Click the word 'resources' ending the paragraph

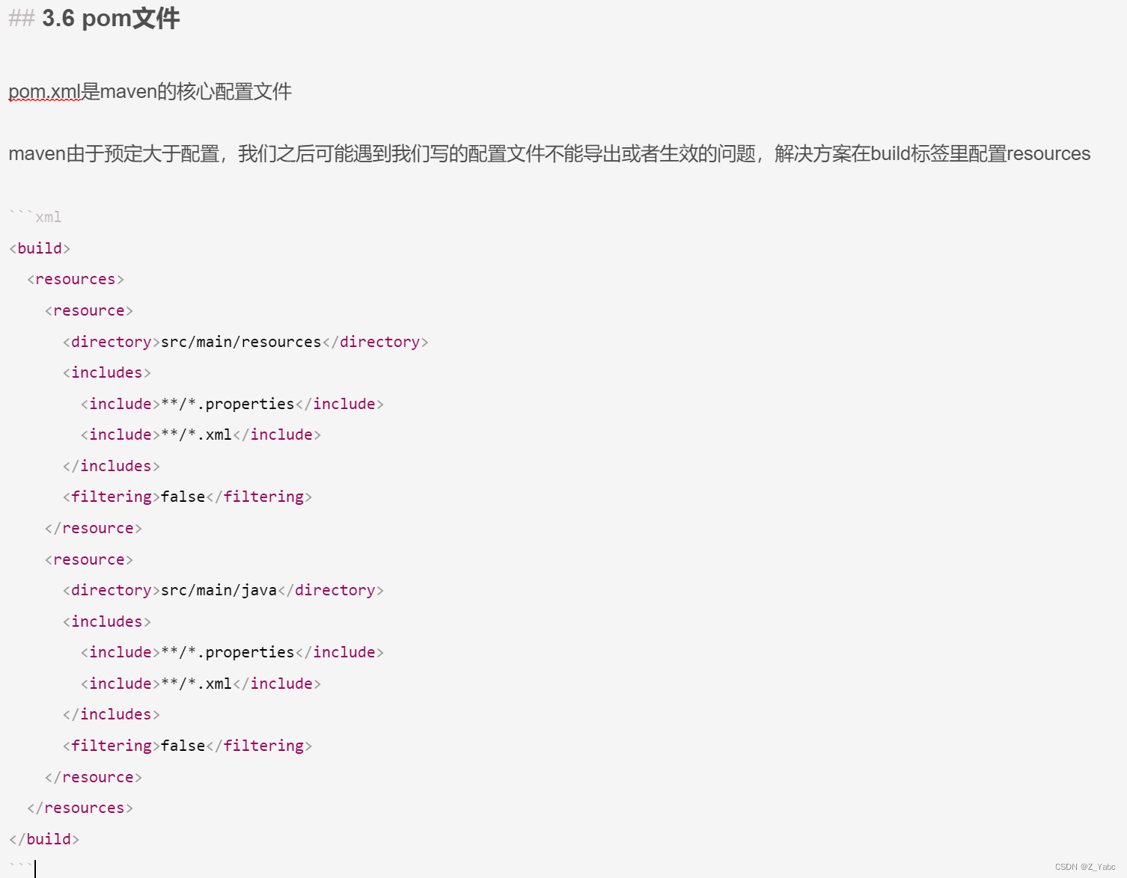pyautogui.click(x=1048, y=154)
